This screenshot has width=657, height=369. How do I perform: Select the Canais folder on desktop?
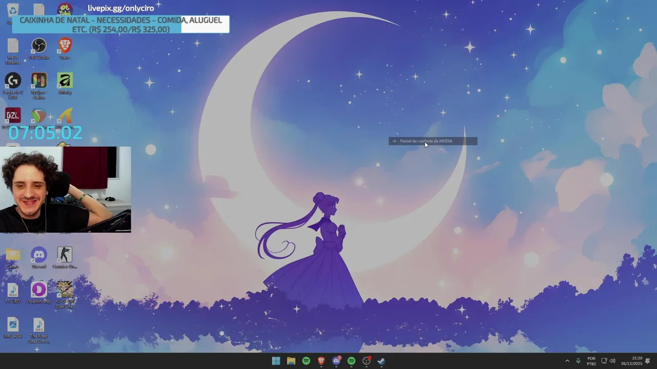pos(13,258)
